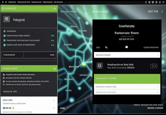Click the yellow node on the network map
This screenshot has height=115, width=166.
tap(84, 64)
